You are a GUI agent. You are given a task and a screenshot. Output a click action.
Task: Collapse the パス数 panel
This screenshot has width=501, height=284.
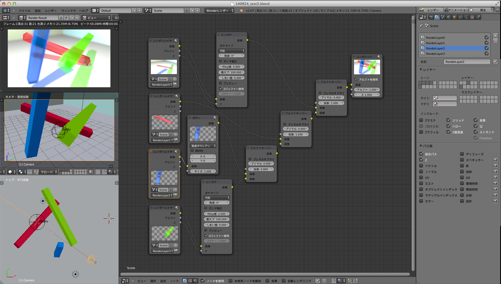[x=421, y=146]
